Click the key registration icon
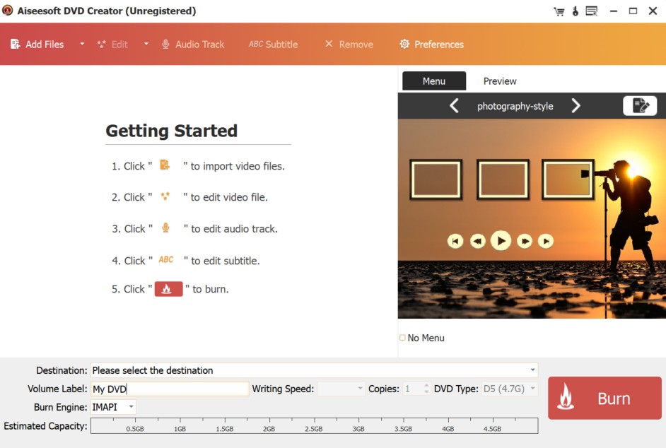 [574, 11]
